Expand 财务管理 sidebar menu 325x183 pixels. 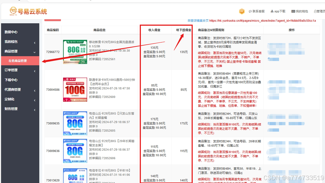(x=20, y=109)
